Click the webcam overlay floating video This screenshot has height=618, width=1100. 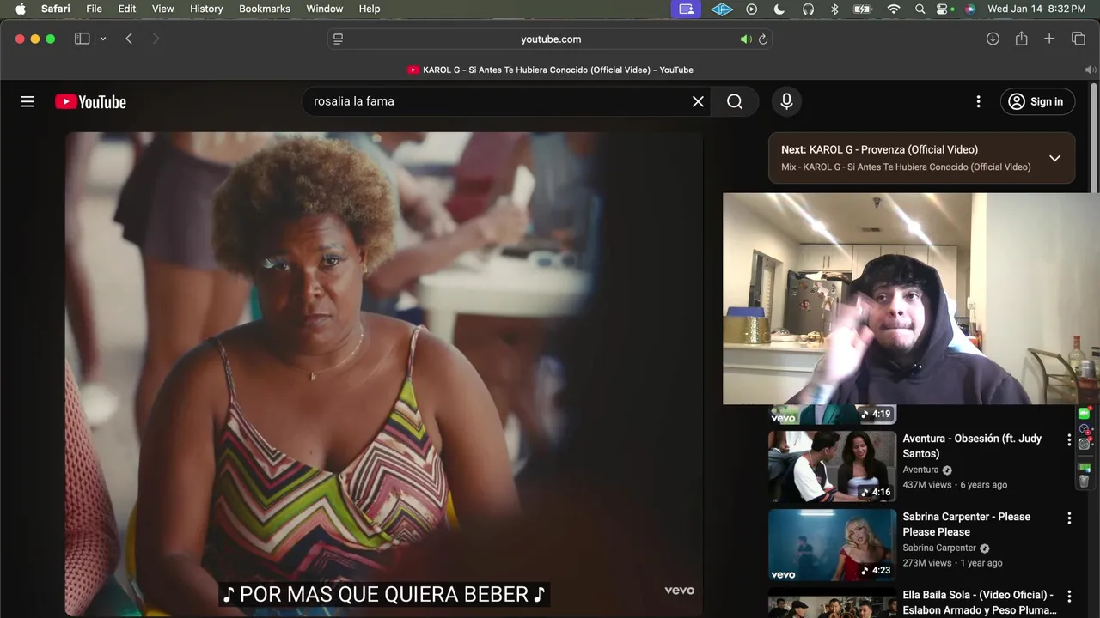pyautogui.click(x=911, y=298)
